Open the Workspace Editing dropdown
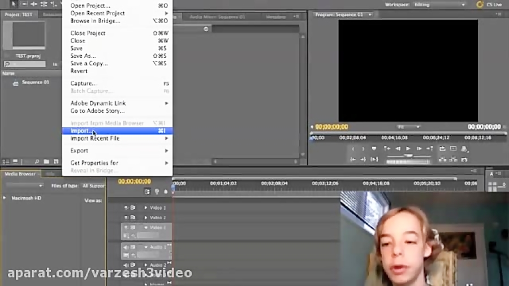 pyautogui.click(x=439, y=5)
